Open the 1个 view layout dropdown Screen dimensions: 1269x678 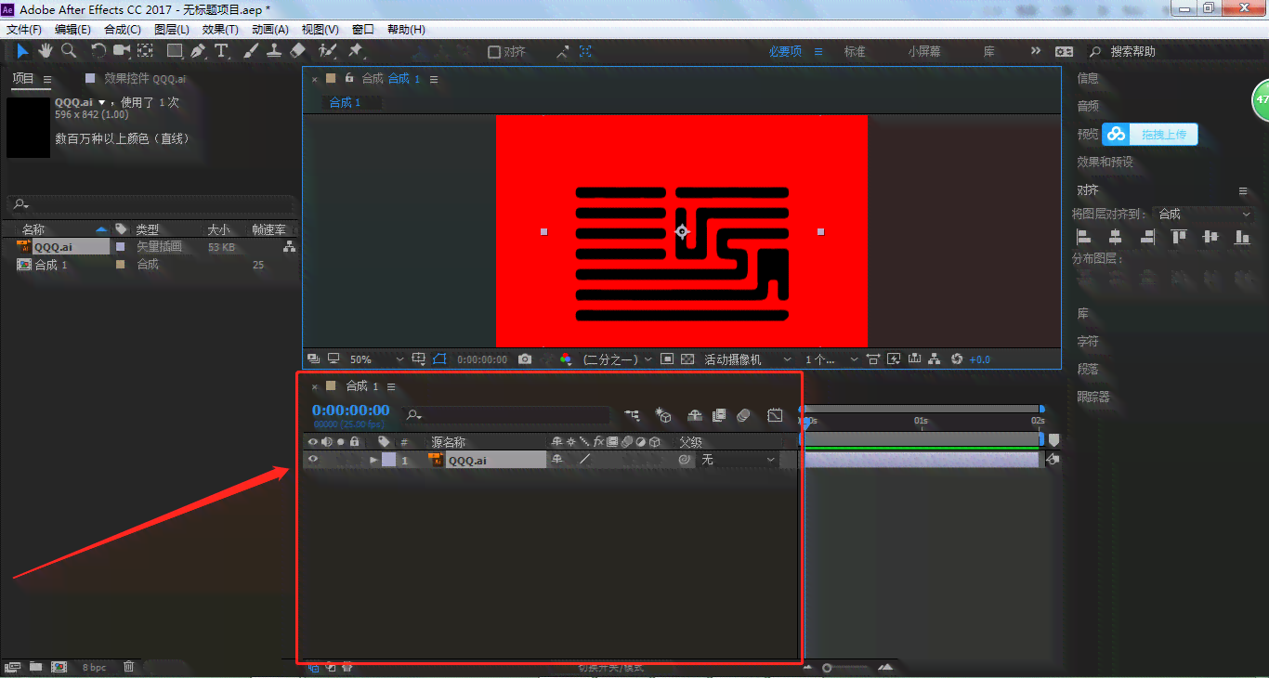831,359
